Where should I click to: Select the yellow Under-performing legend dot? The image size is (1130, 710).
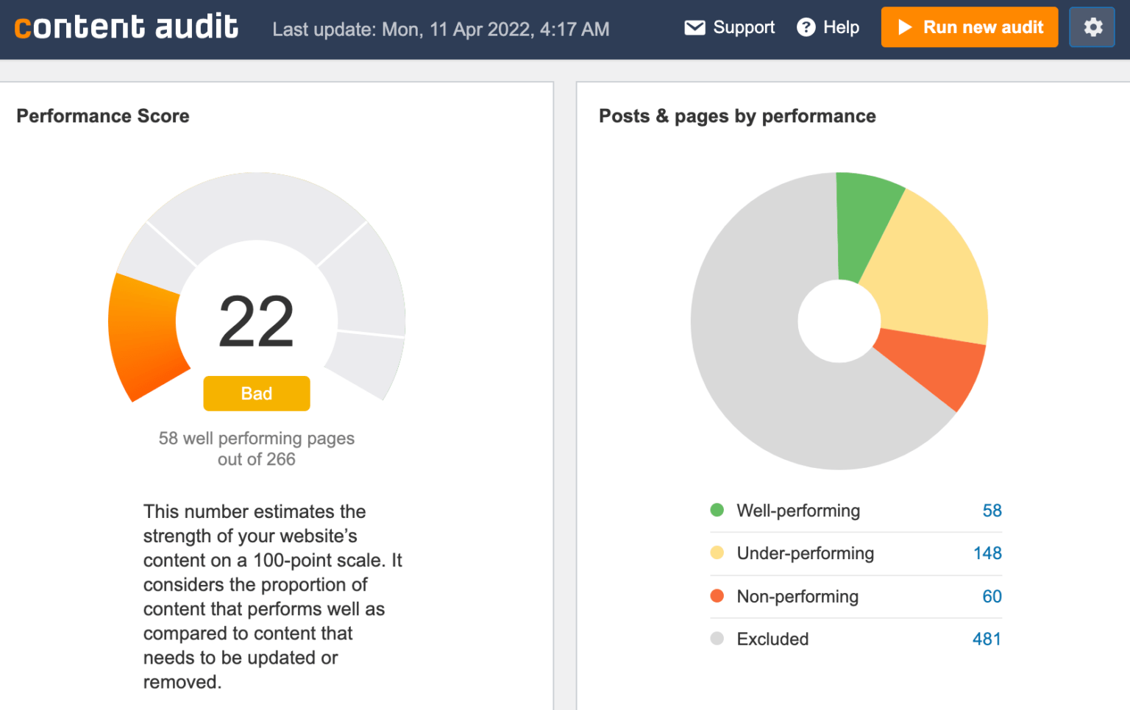[x=717, y=553]
